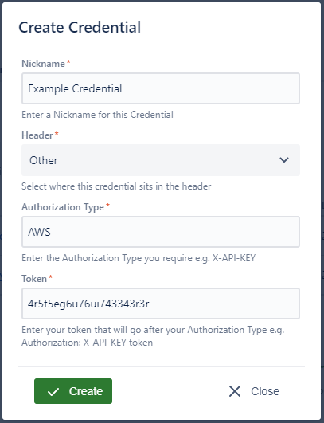Focus the Nickname field with Example Credential
Viewport: 324px width, 423px height.
(161, 88)
